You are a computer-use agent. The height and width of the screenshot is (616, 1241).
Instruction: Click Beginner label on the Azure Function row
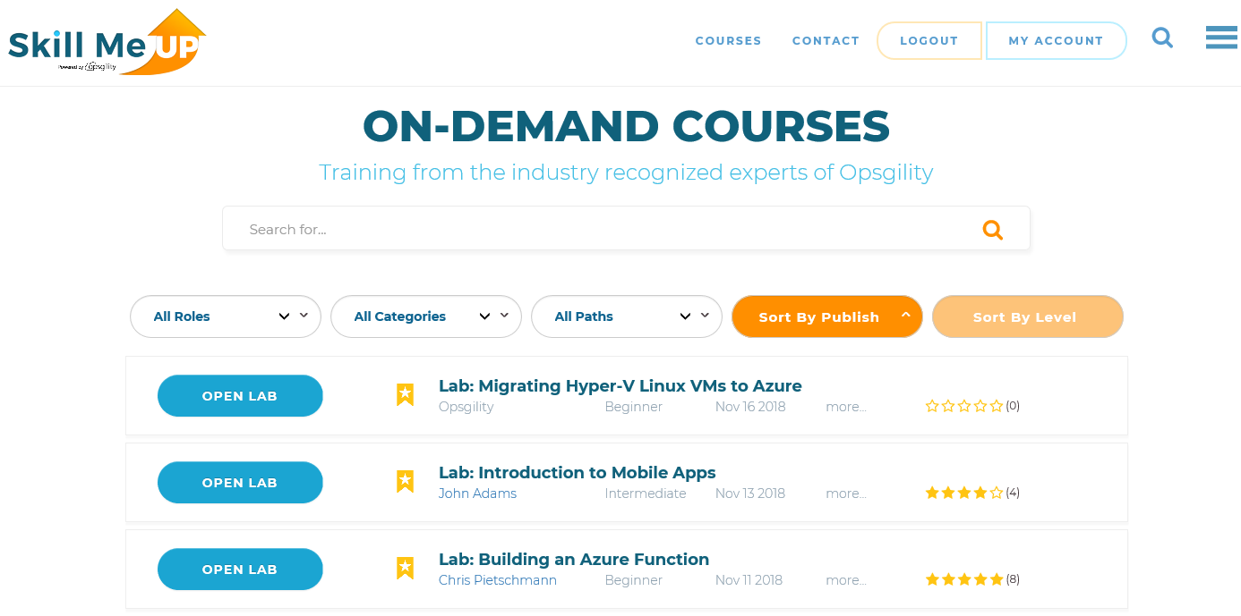point(634,580)
